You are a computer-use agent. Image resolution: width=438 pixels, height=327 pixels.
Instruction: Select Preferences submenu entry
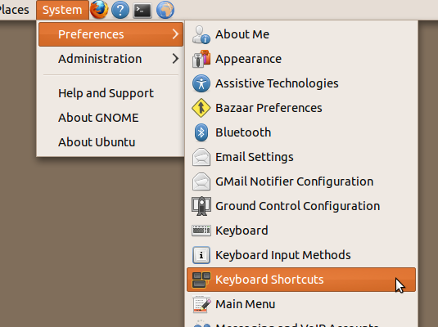click(x=111, y=34)
